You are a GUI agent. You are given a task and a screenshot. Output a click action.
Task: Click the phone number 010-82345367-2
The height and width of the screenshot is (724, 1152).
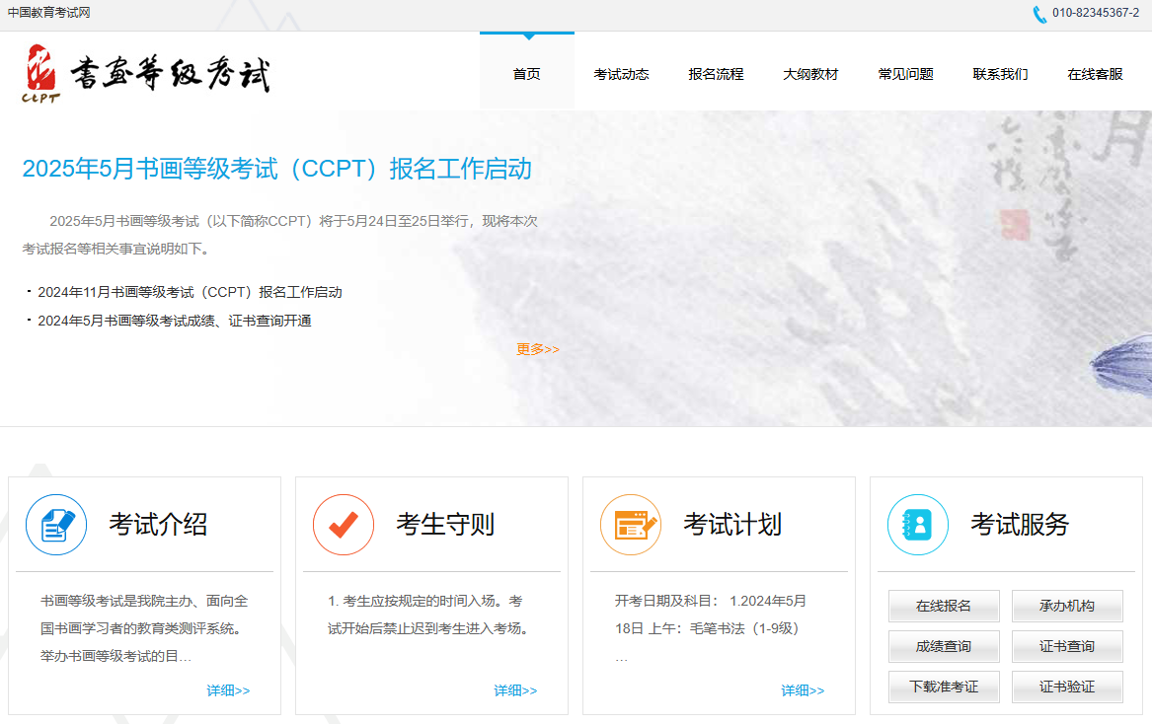coord(1096,13)
